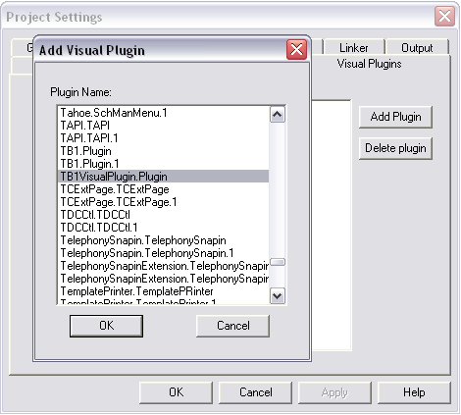461x415 pixels.
Task: Select TDCCtl.TDCCtl entry
Action: pyautogui.click(x=163, y=215)
